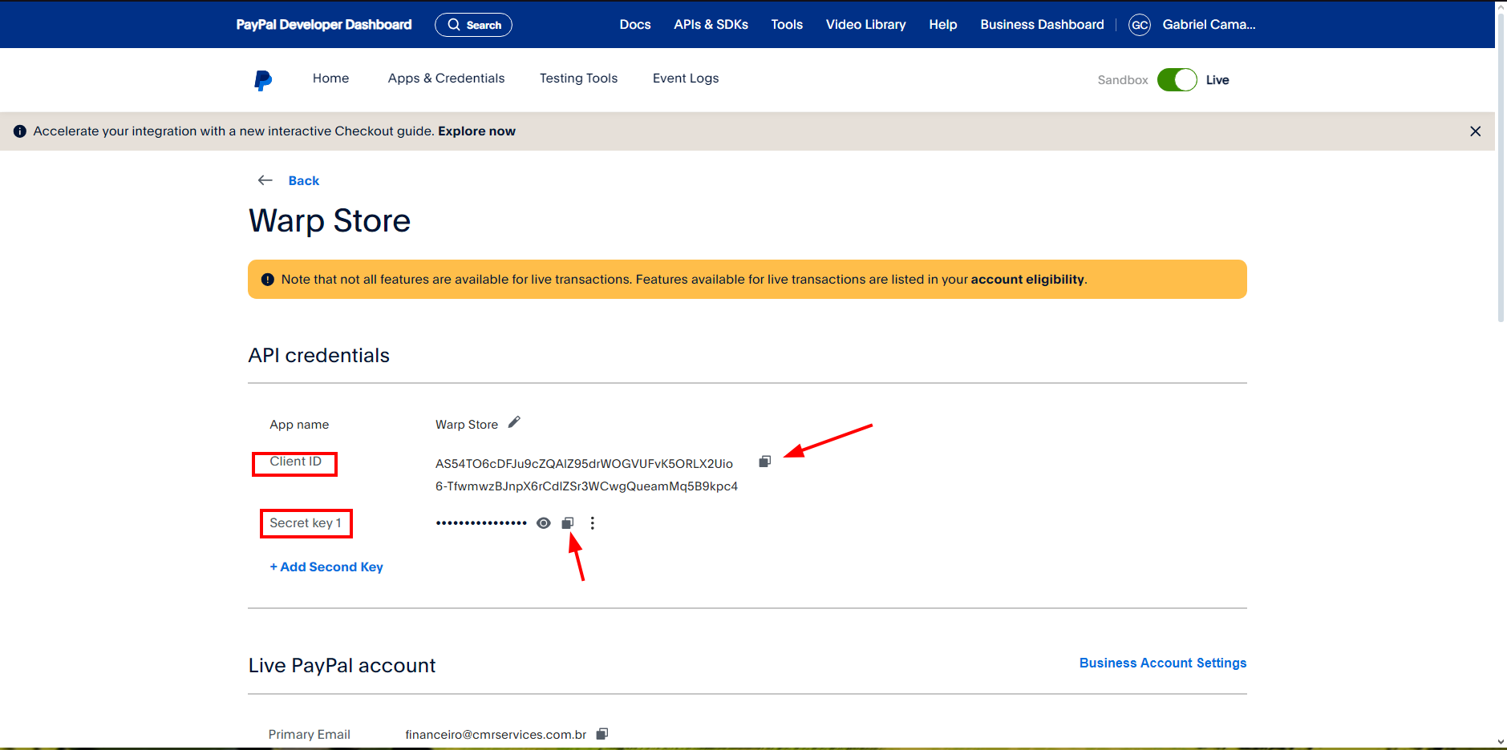1507x750 pixels.
Task: Open the Tools menu
Action: click(x=787, y=25)
